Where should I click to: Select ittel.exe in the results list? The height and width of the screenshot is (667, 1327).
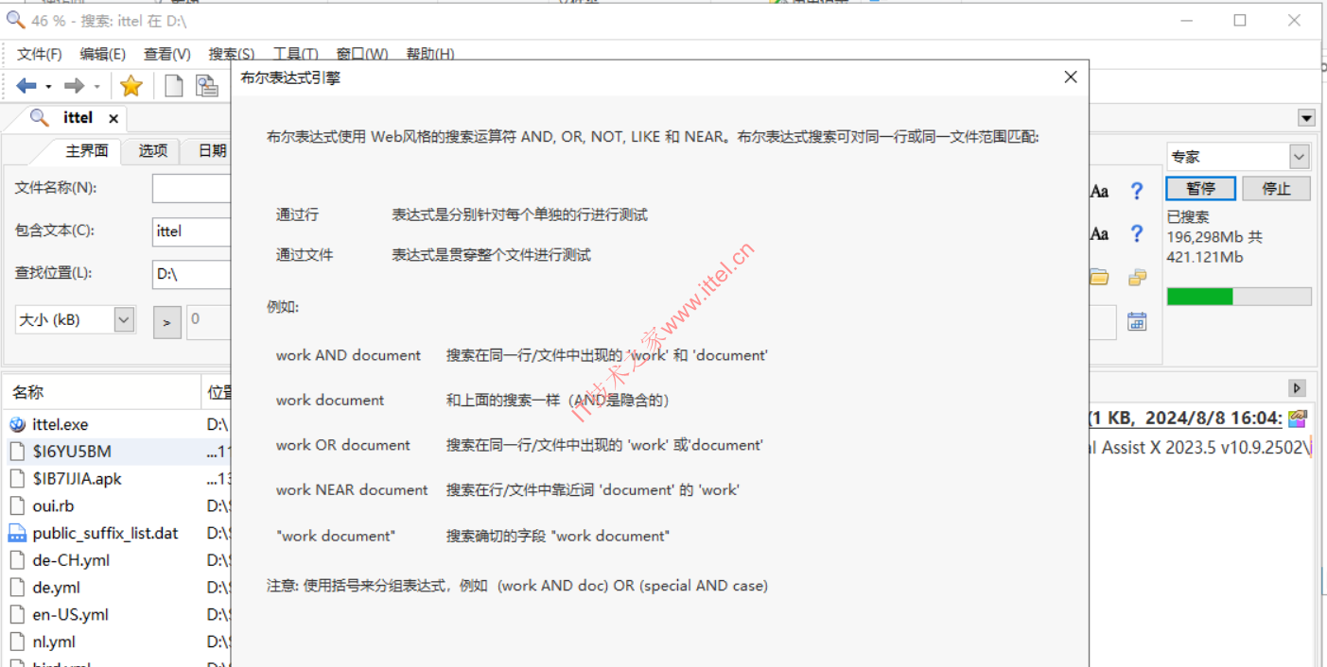61,424
